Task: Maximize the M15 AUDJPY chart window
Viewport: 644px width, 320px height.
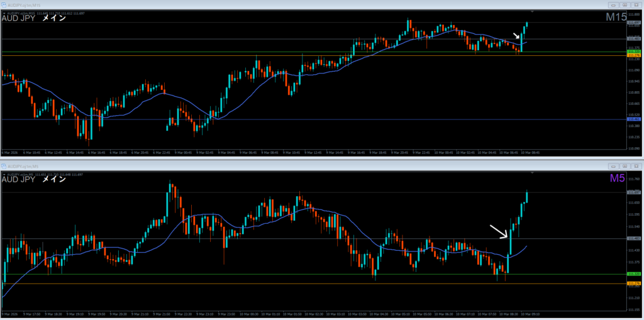Action: (623, 4)
